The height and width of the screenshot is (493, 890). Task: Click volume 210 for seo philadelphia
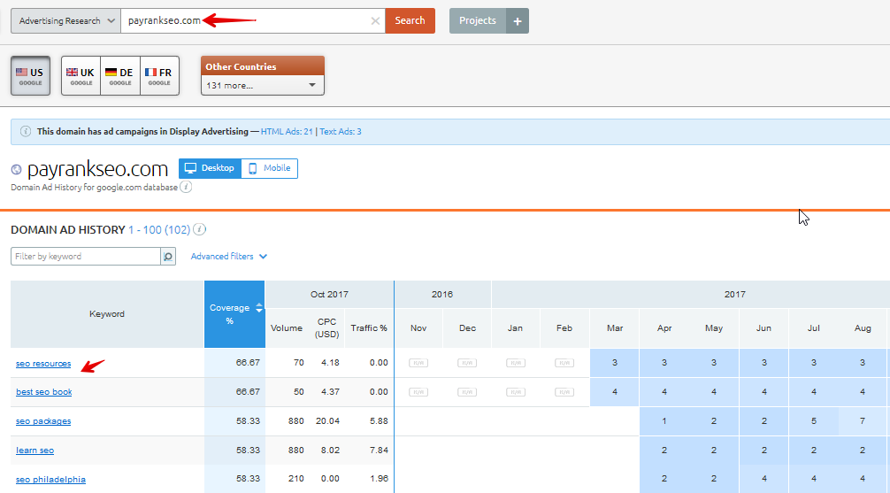(295, 479)
